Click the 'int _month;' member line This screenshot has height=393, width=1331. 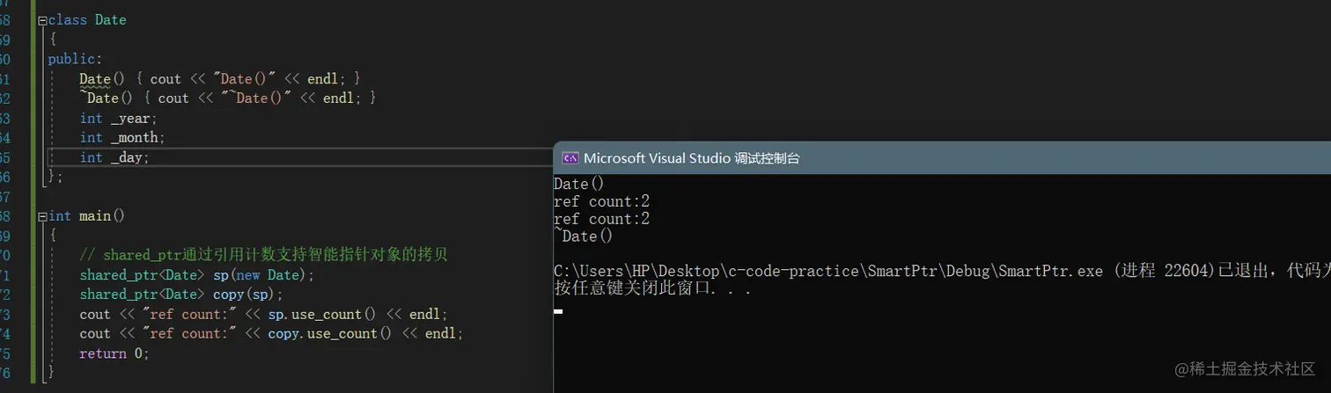(122, 137)
